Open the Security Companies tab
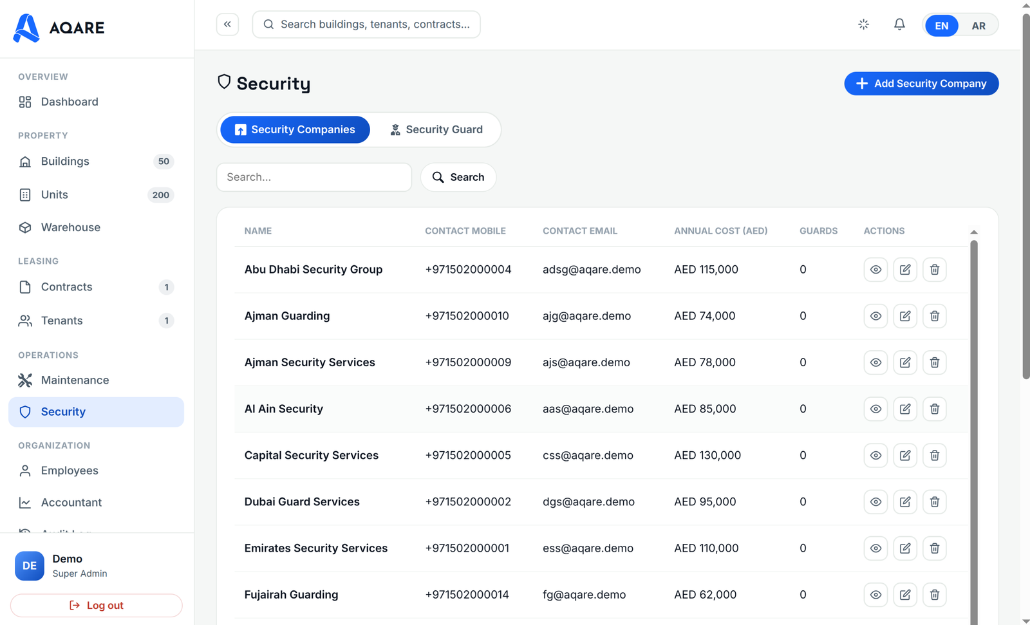1030x625 pixels. [x=295, y=129]
